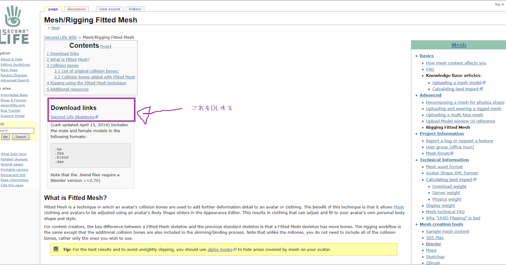Jump to 2 What is Fitted Mesh?

(68, 60)
